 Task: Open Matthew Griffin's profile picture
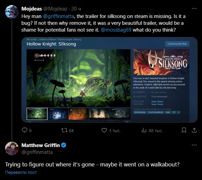(12, 148)
